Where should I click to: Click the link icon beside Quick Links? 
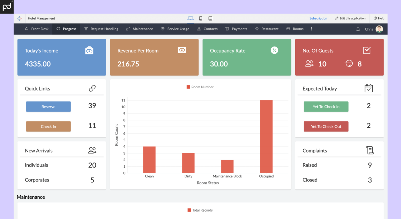92,88
